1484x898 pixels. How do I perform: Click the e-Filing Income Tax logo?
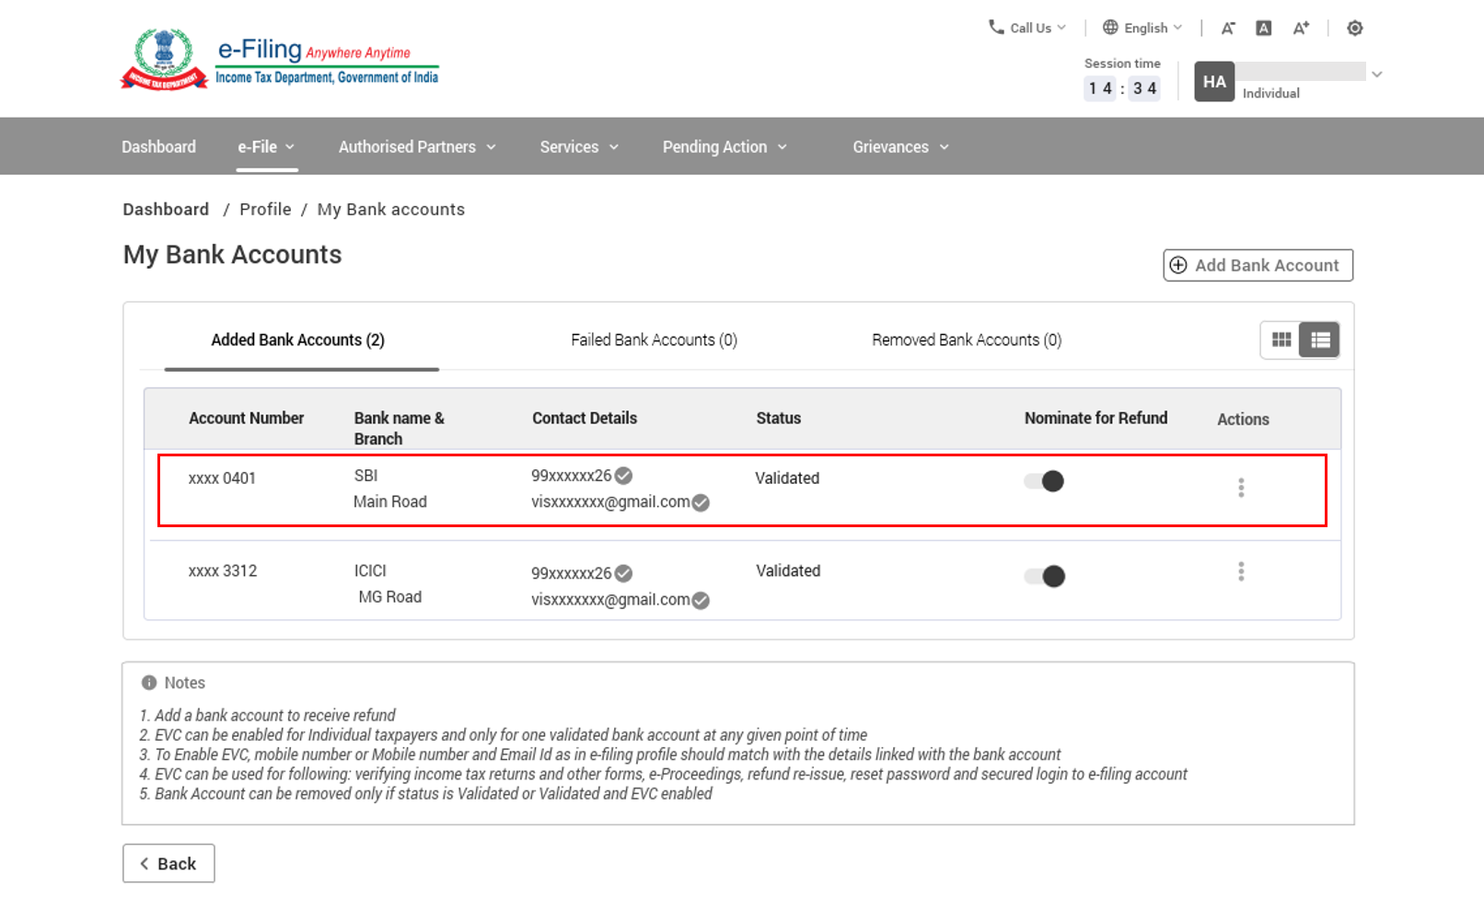[280, 61]
